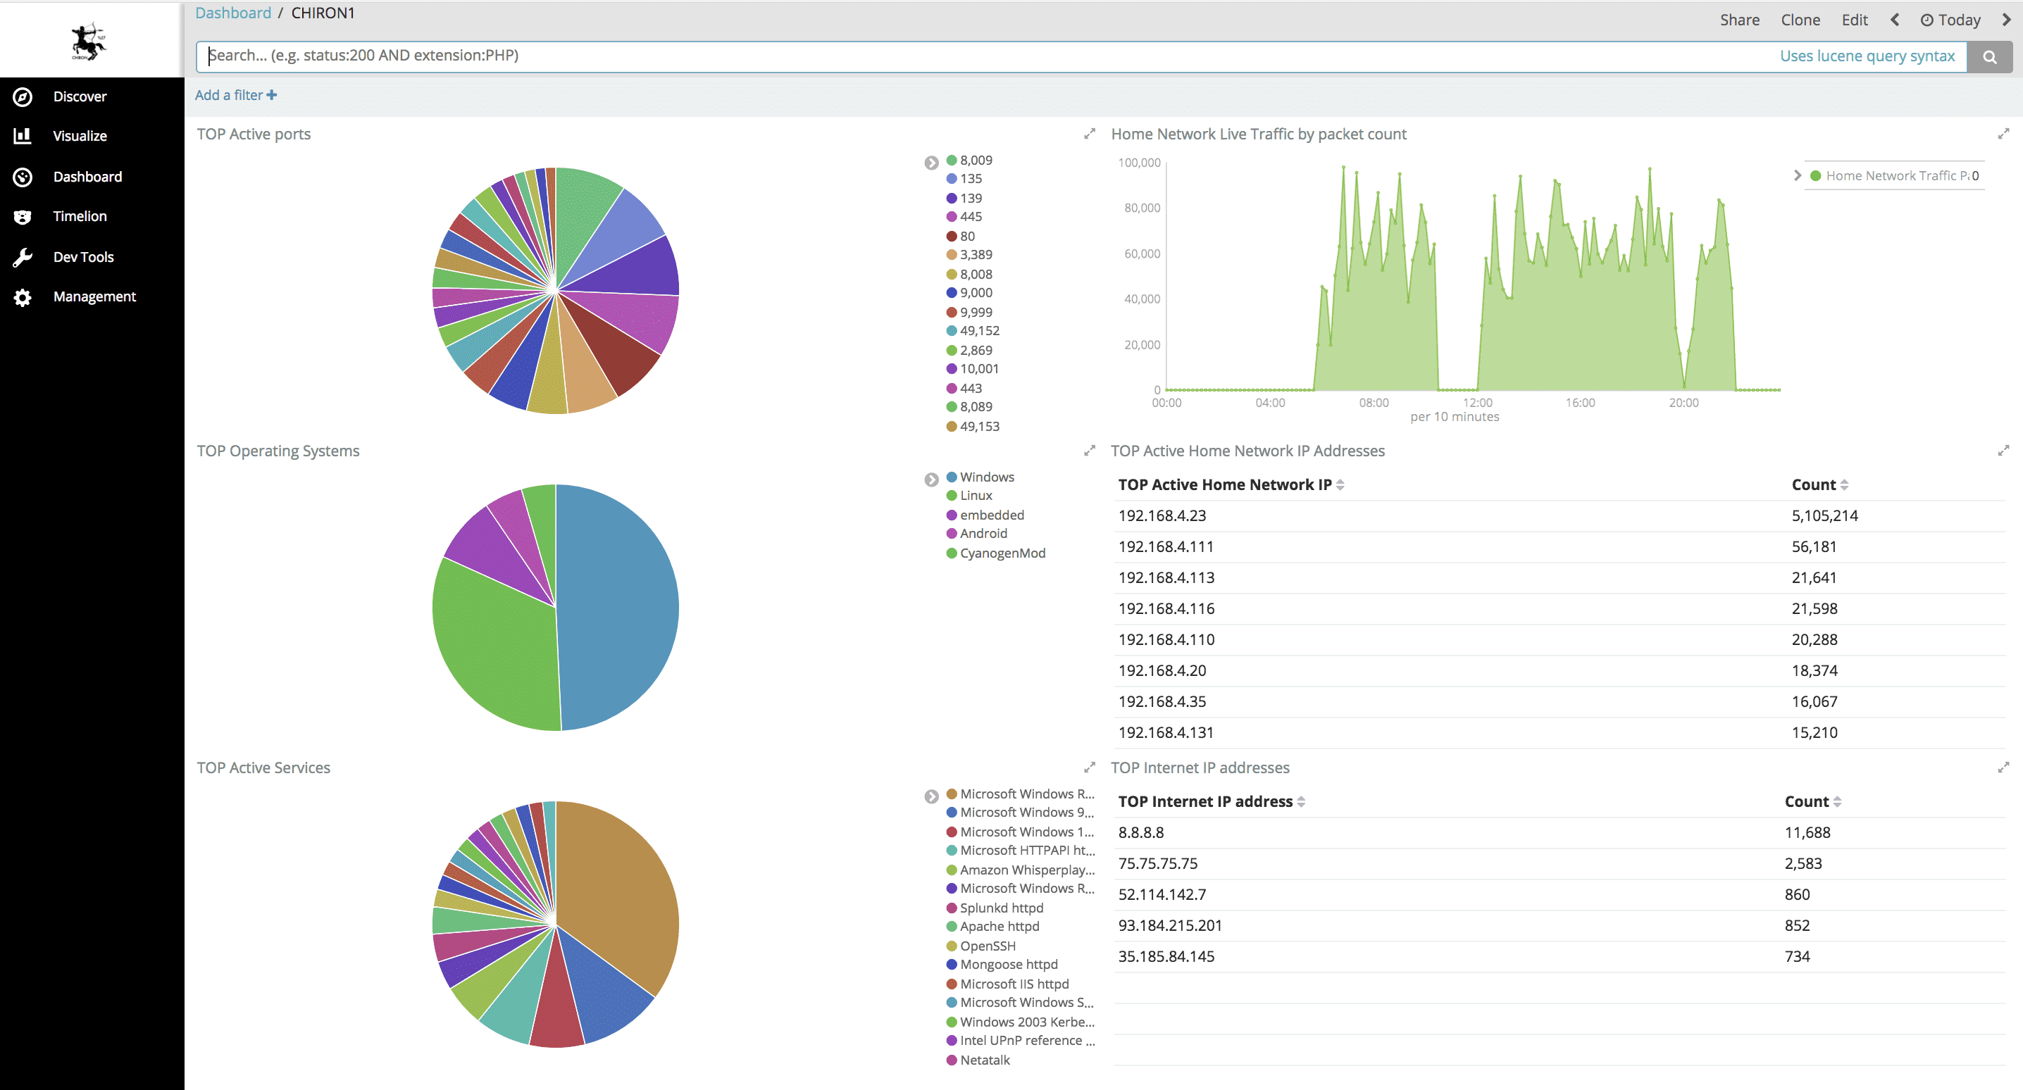
Task: Select port 49,152 in the legend
Action: 978,331
